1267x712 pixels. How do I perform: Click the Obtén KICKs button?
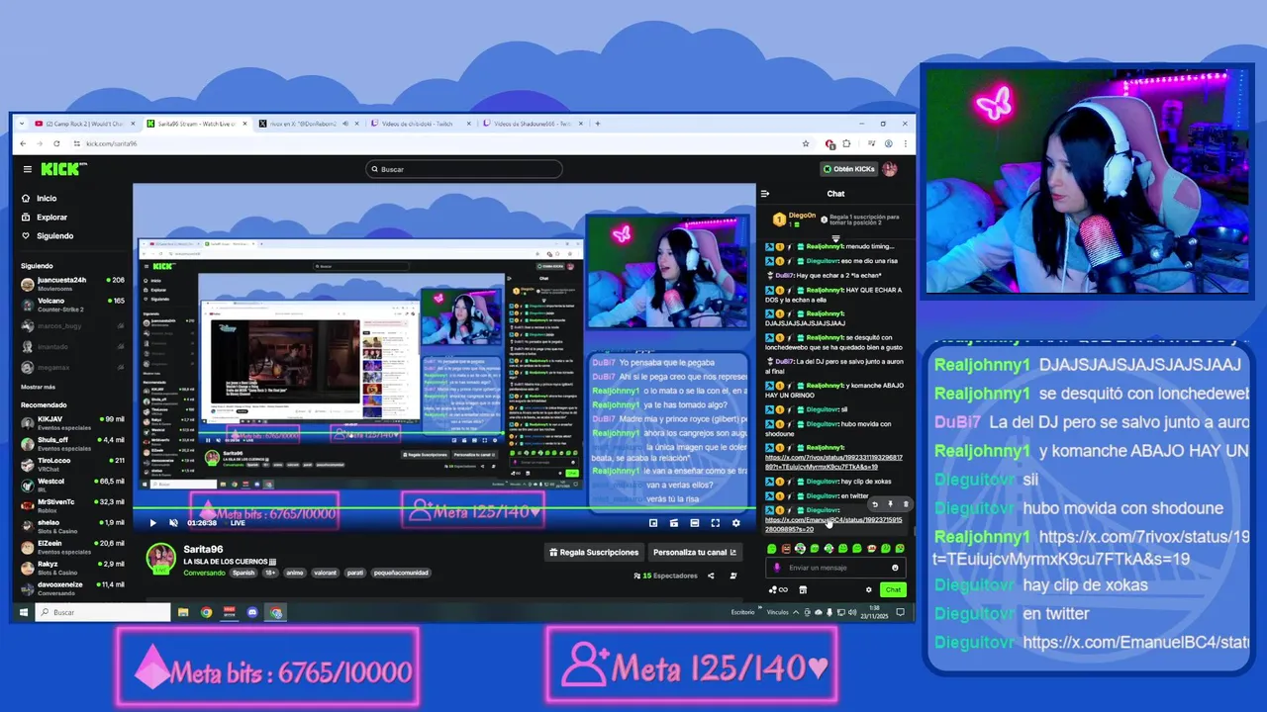tap(850, 169)
